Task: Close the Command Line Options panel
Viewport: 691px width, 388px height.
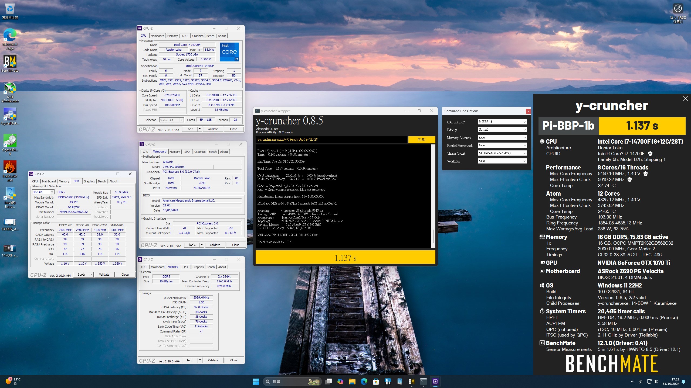Action: 528,111
